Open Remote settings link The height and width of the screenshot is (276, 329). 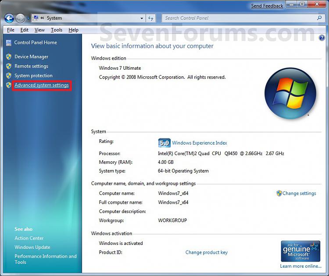tap(31, 66)
